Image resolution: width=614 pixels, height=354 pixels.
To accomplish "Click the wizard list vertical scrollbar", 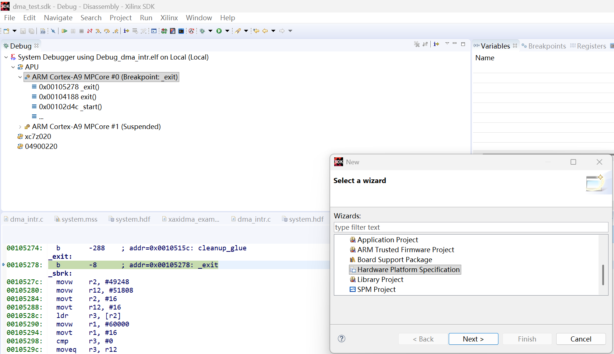I will coord(603,275).
